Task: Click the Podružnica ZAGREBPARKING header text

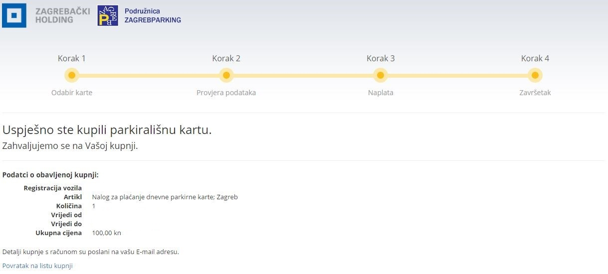Action: click(153, 15)
